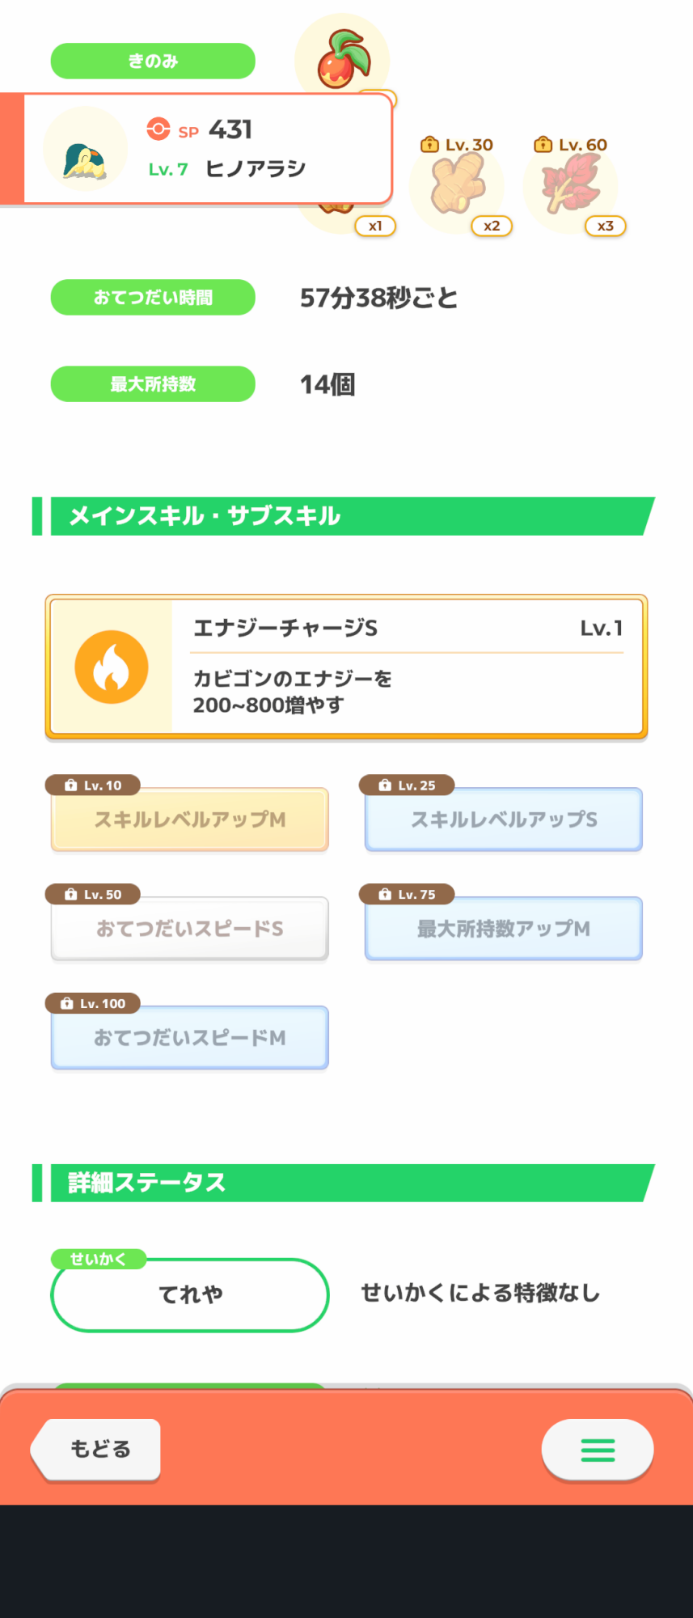Select the おてつだいスピードM sub skill
The height and width of the screenshot is (1618, 693).
(x=190, y=1038)
